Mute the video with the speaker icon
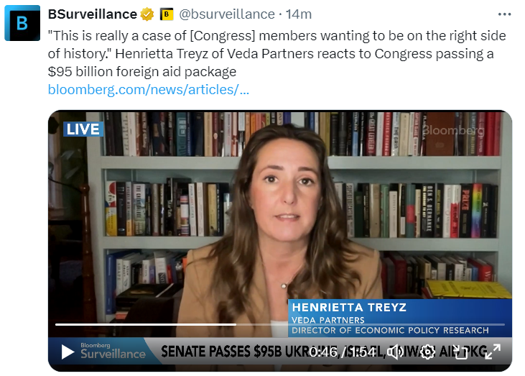This screenshot has width=525, height=376. coord(395,352)
